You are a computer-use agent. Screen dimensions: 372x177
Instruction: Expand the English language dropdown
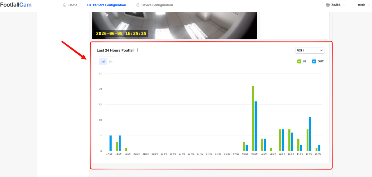point(335,5)
